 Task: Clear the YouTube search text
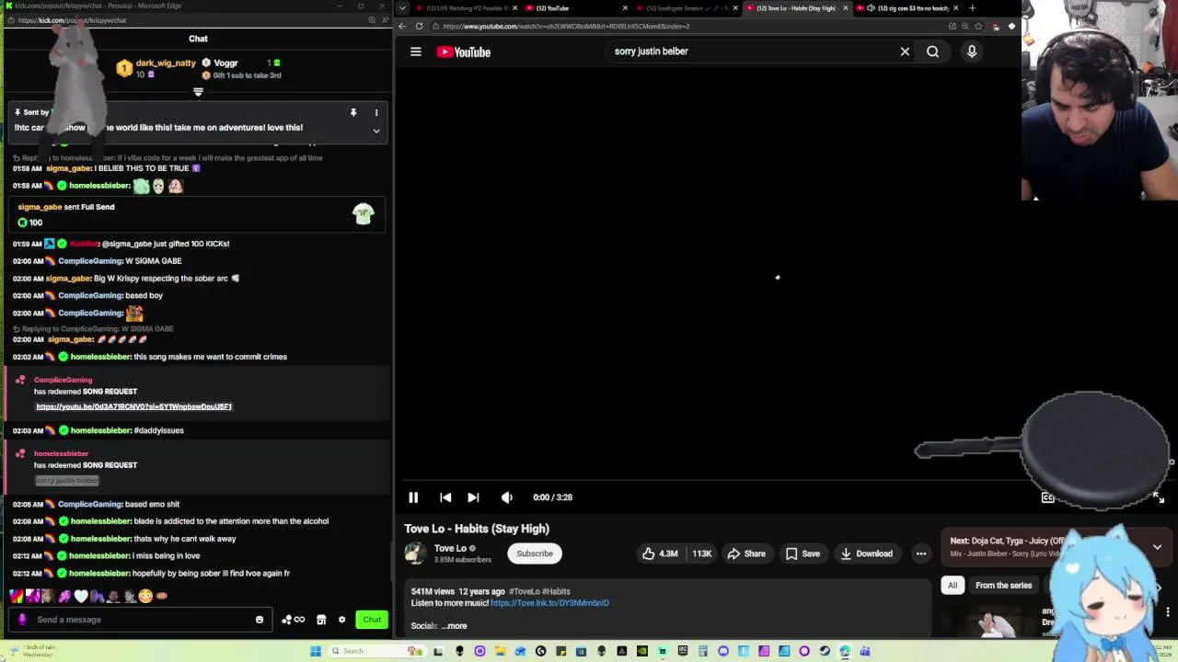click(x=905, y=52)
